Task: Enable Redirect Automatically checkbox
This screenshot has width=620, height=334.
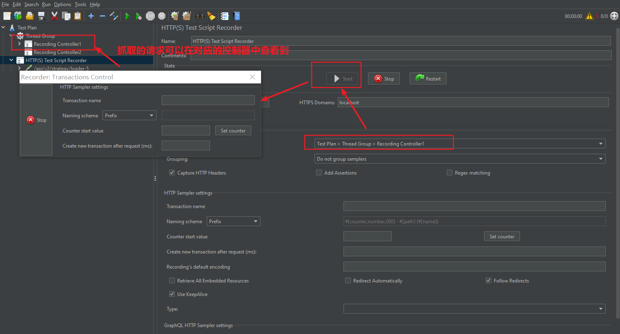Action: [x=348, y=280]
